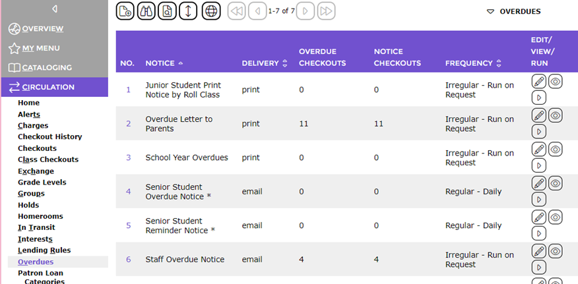The width and height of the screenshot is (578, 284).
Task: Open notice number 3 link
Action: pyautogui.click(x=128, y=157)
